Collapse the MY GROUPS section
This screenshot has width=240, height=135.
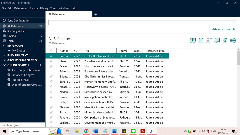4,46
